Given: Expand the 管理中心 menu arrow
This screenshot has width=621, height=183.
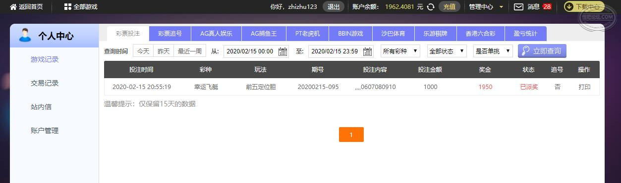Looking at the screenshot, I should click(501, 7).
